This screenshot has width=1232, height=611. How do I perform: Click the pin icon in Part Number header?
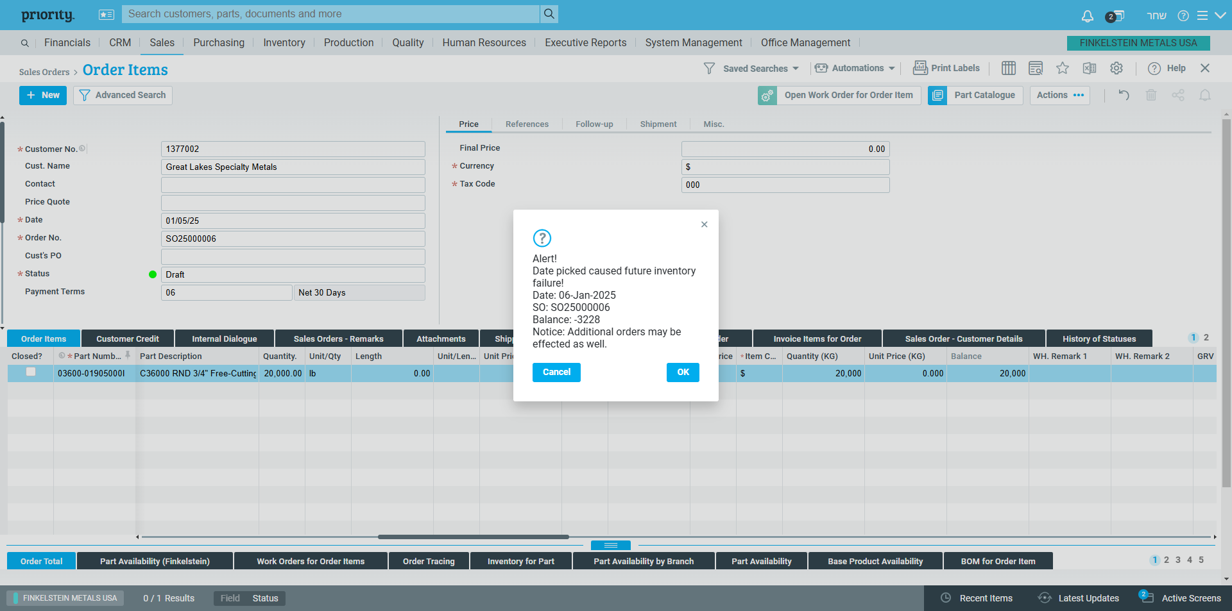coord(128,355)
